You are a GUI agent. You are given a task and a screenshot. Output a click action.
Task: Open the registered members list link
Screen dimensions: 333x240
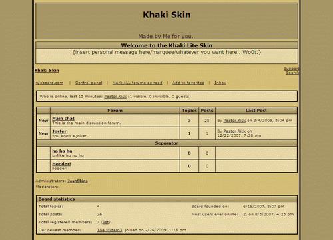coord(106,222)
